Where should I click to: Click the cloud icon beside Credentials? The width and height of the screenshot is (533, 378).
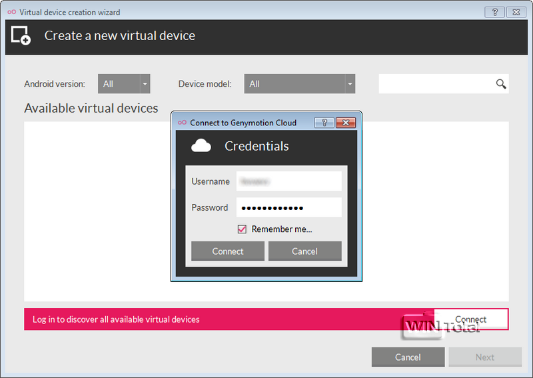coord(201,145)
